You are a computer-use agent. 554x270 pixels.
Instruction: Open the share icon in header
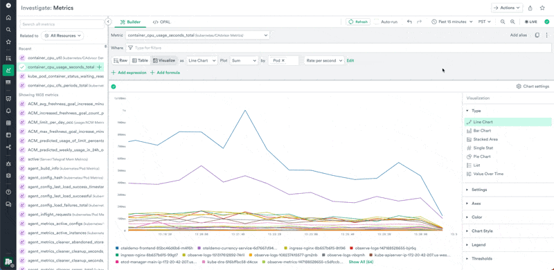click(530, 8)
